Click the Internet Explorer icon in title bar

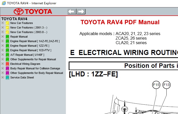coord(4,3)
